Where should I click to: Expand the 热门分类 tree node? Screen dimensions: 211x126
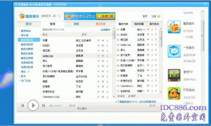(x=19, y=81)
